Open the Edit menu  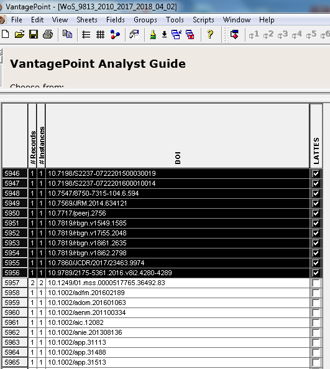37,20
